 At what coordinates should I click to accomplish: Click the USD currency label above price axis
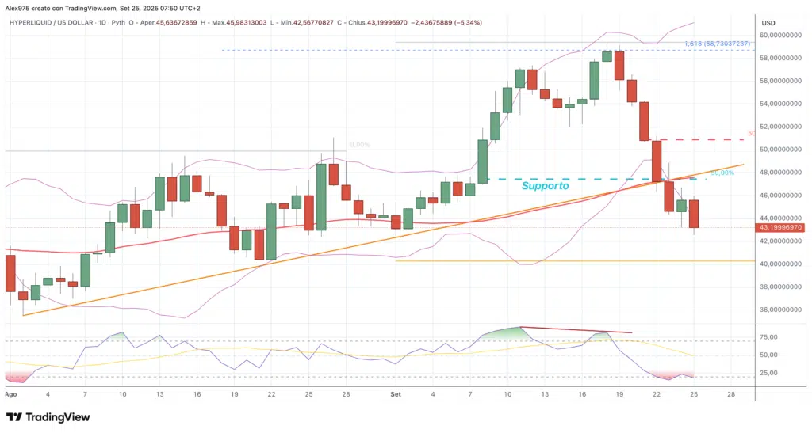click(768, 24)
